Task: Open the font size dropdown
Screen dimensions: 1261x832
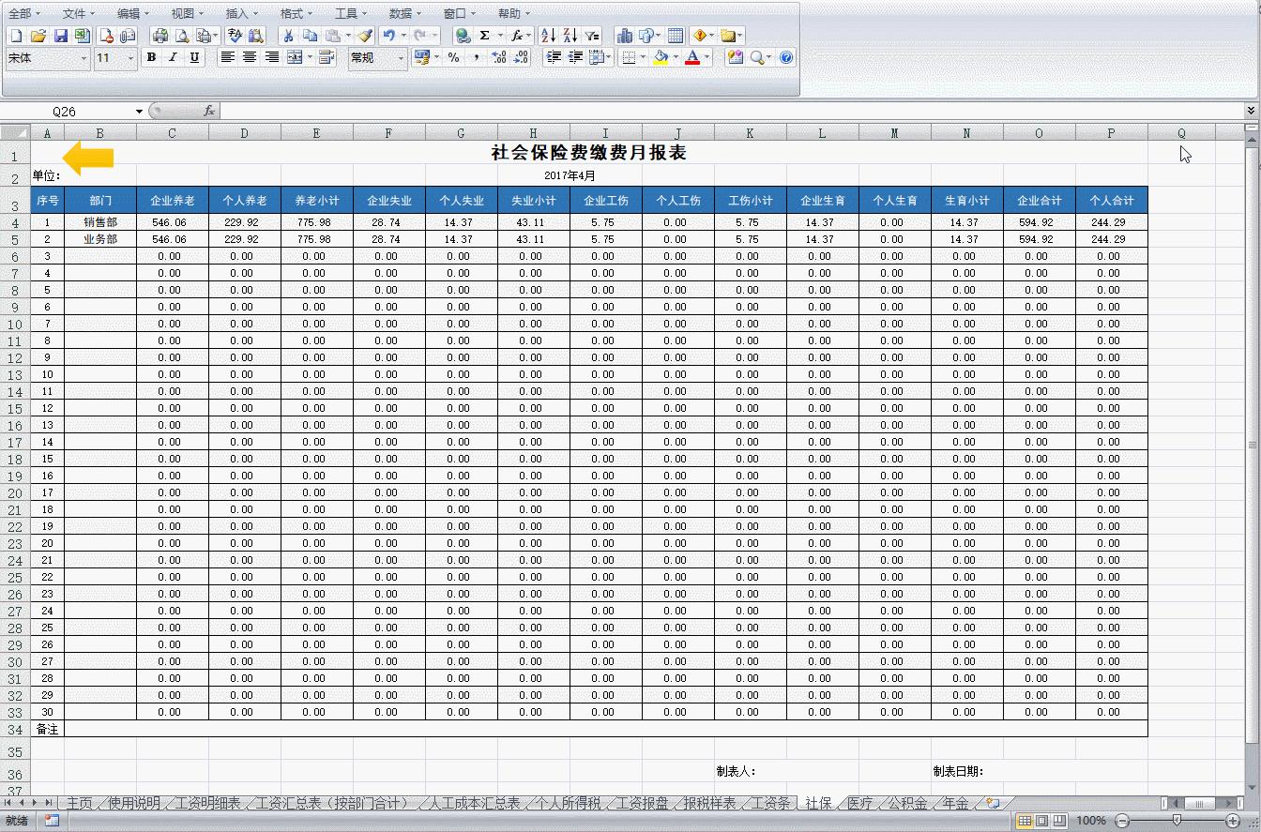Action: [x=125, y=57]
